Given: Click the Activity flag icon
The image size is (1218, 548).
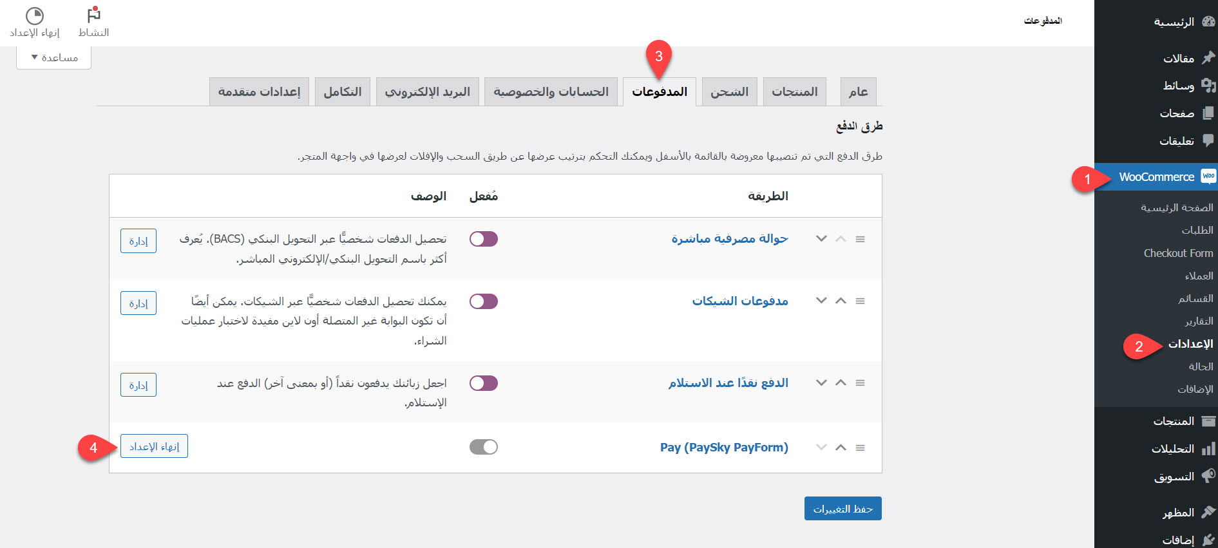Looking at the screenshot, I should (x=93, y=15).
